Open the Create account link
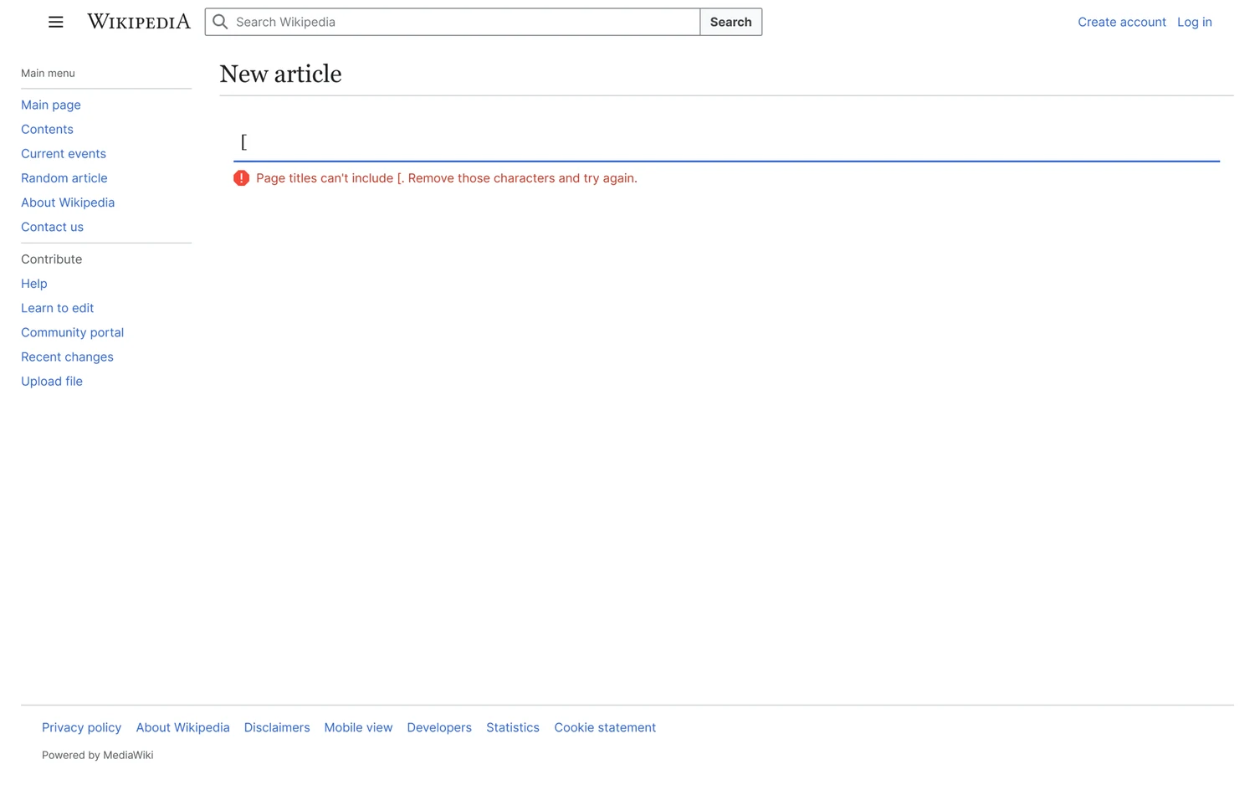 [x=1122, y=22]
